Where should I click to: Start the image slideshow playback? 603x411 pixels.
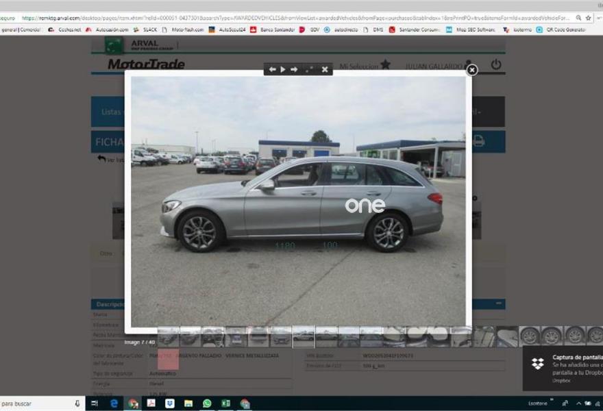(283, 69)
